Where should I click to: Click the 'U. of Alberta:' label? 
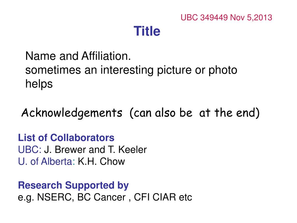tap(46, 161)
